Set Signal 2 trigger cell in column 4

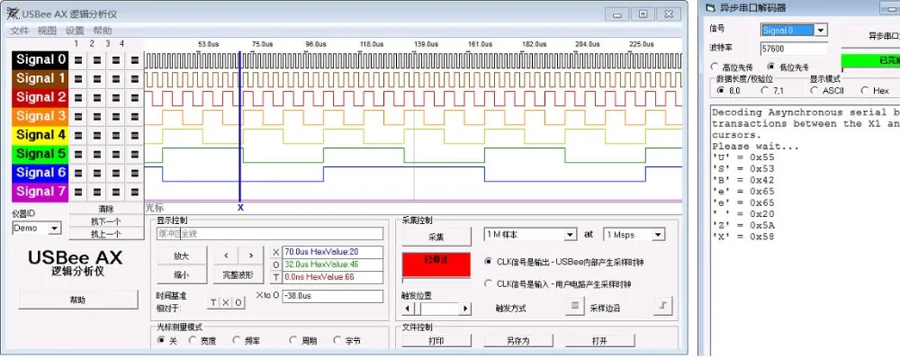[x=135, y=97]
